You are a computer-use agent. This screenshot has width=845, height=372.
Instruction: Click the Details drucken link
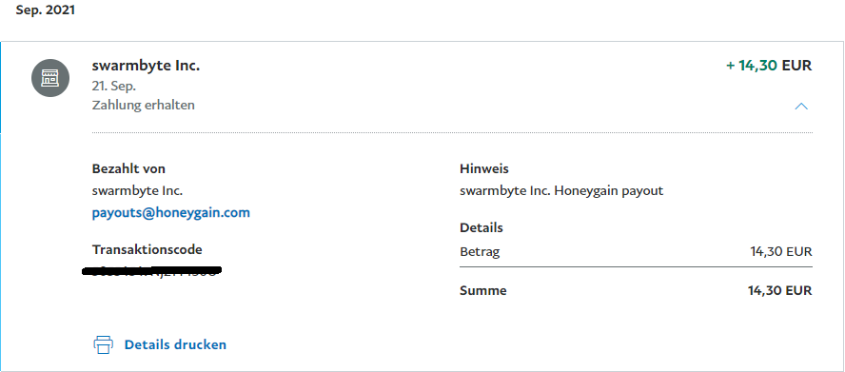(x=175, y=344)
